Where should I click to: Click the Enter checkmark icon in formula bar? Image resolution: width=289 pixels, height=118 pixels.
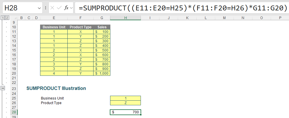(x=59, y=8)
